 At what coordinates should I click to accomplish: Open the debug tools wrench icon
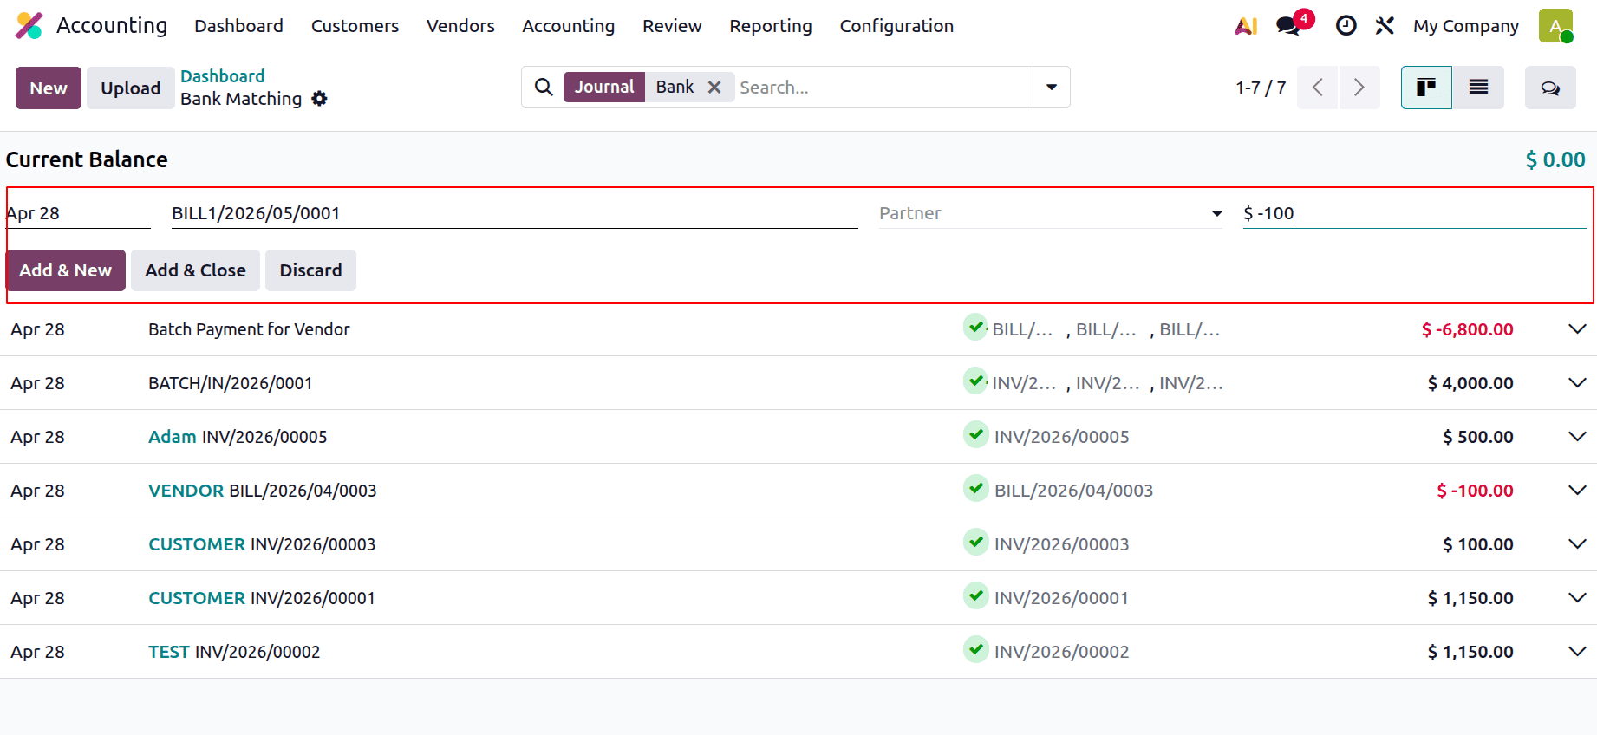point(1385,26)
